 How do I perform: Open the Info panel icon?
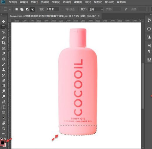[149, 29]
